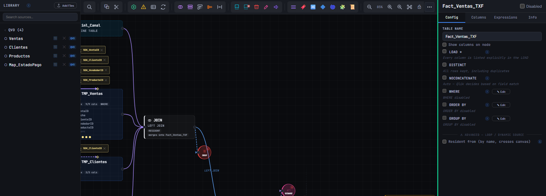Remove the Map_EstadoPago source with X
The height and width of the screenshot is (196, 546).
coord(64,64)
